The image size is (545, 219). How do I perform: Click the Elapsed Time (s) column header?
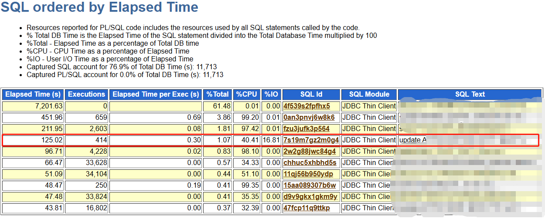[x=33, y=94]
